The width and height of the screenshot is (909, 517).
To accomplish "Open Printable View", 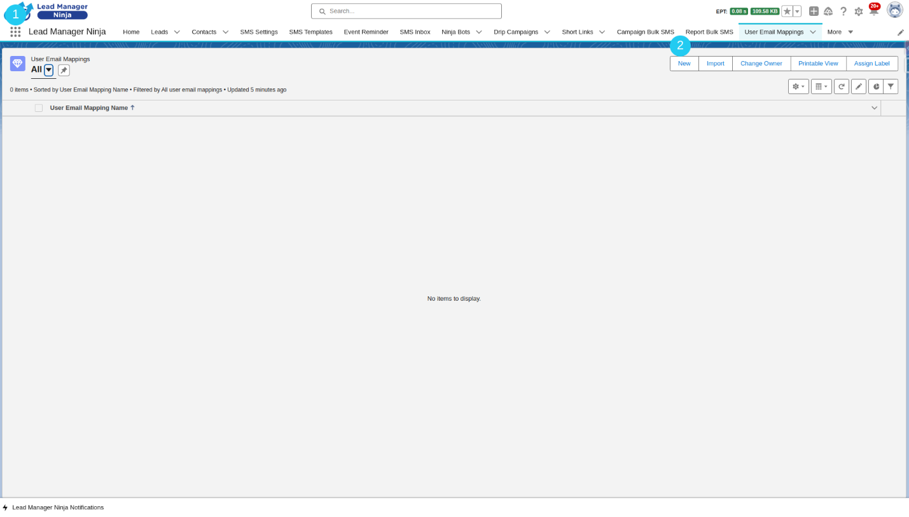I will click(818, 64).
